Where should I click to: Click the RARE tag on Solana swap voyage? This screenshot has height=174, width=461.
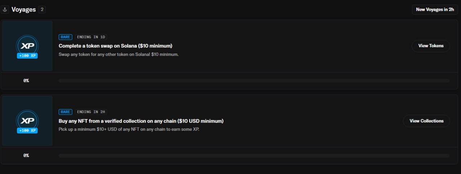coord(66,37)
